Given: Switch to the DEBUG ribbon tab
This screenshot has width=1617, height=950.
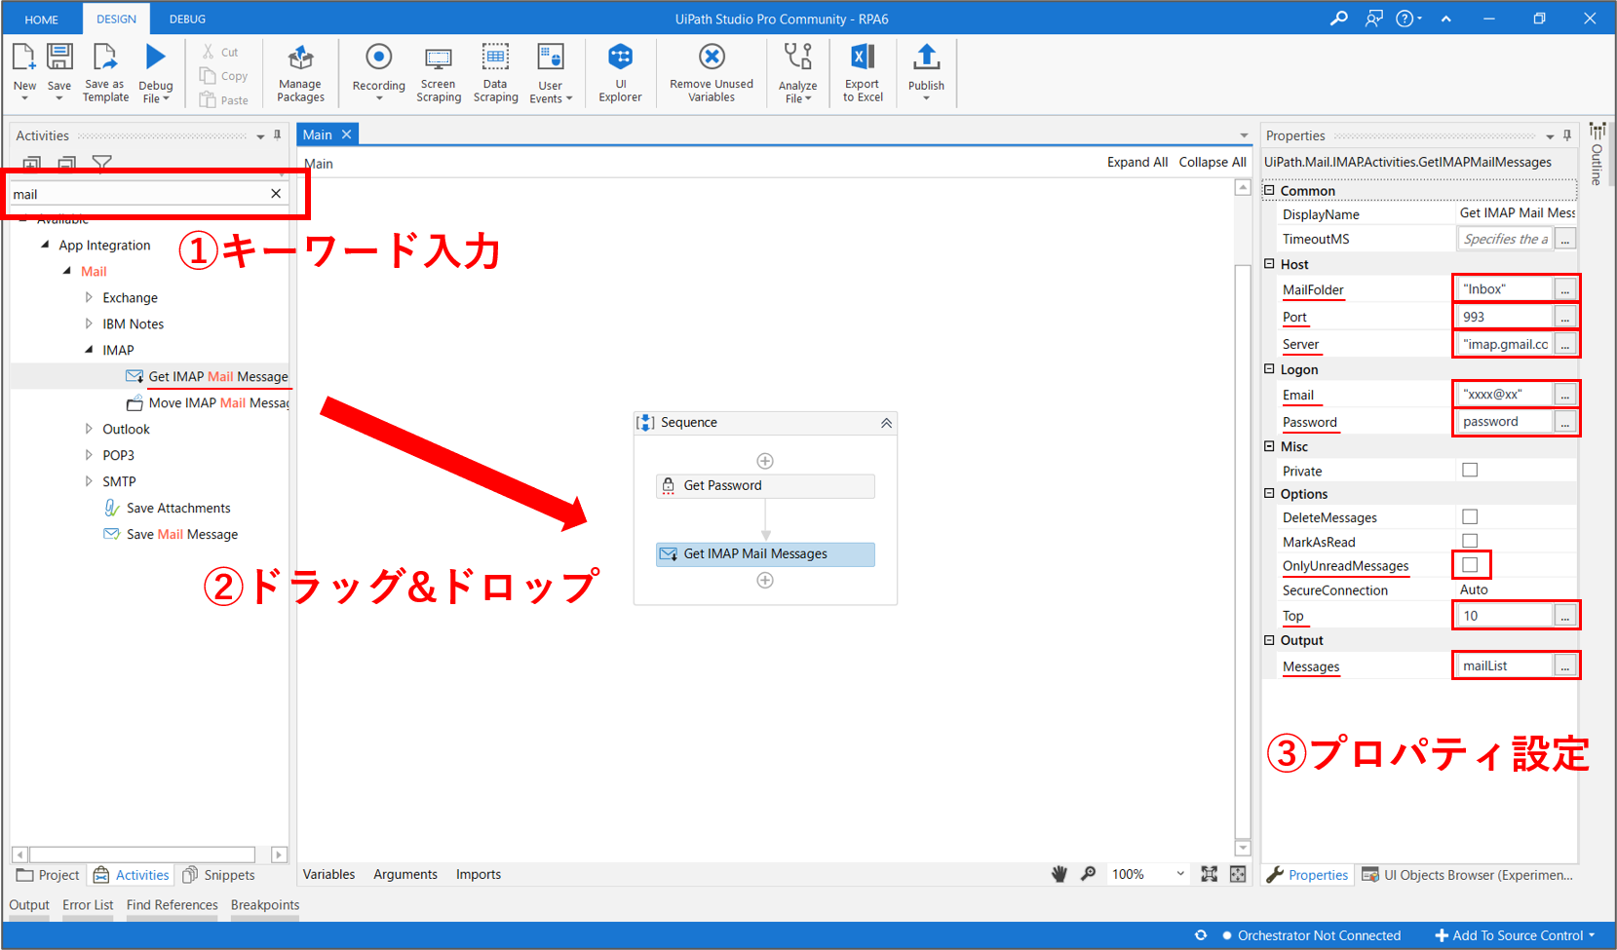Looking at the screenshot, I should 187,19.
